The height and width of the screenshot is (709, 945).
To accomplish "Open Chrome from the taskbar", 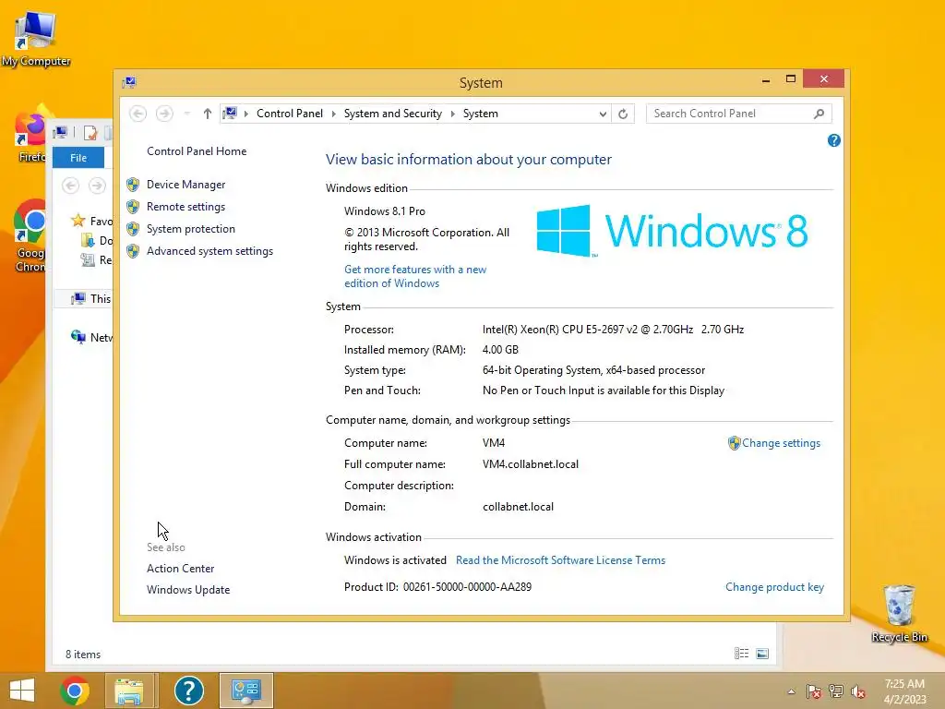I will [76, 691].
